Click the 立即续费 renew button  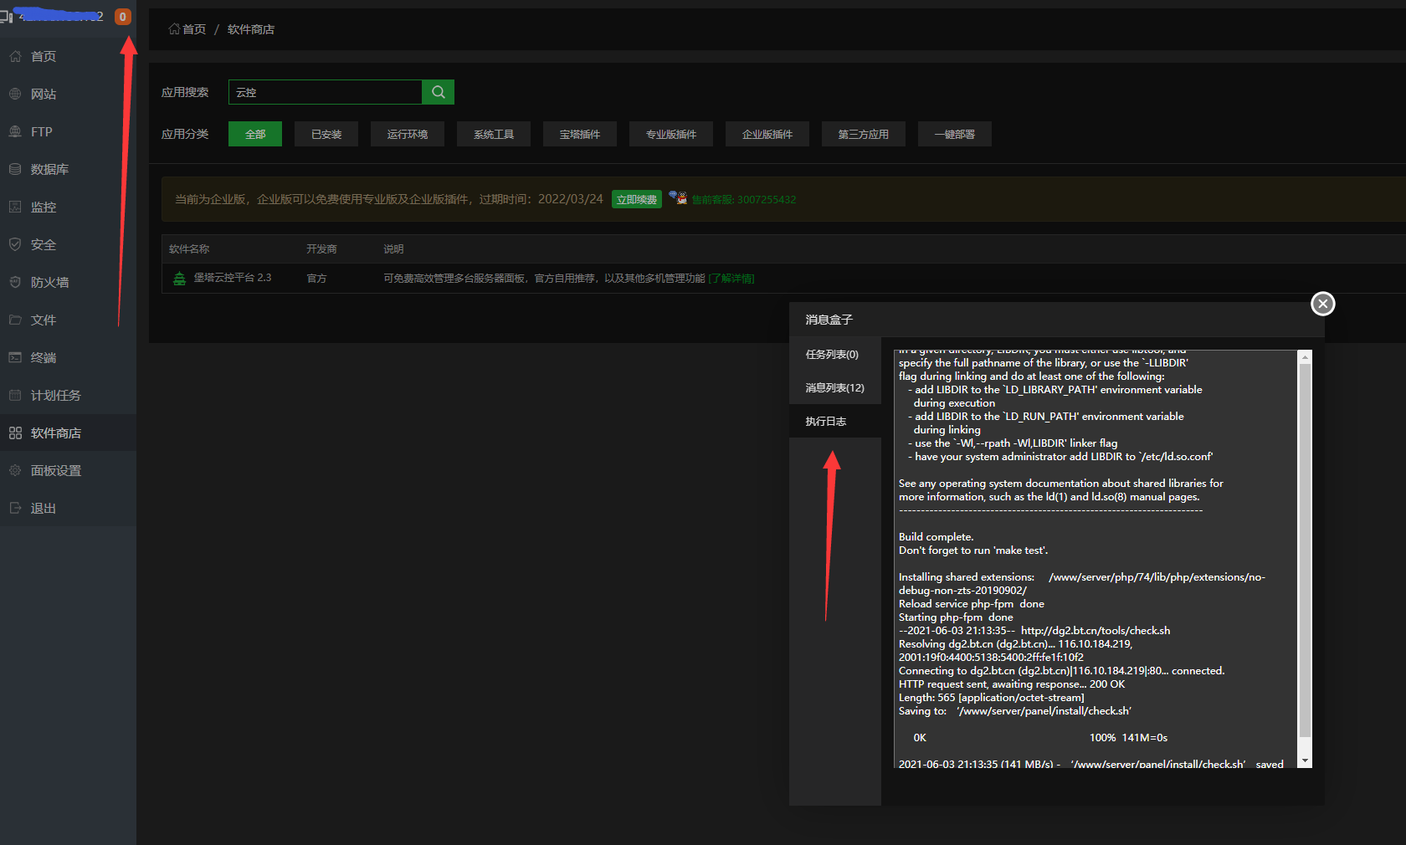[637, 199]
